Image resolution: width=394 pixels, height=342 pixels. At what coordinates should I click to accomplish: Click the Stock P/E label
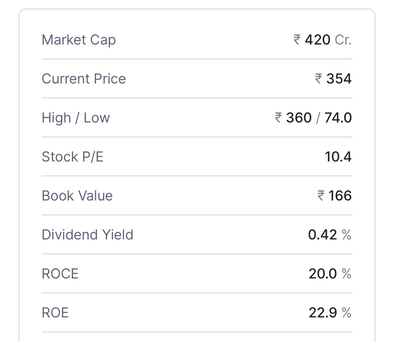pyautogui.click(x=72, y=157)
